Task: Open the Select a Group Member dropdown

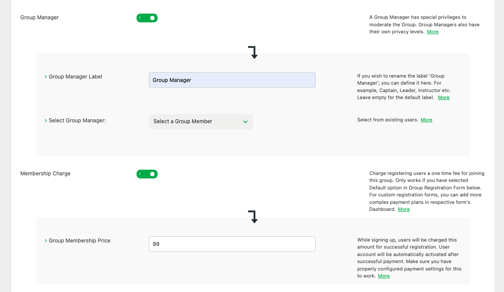Action: click(201, 121)
